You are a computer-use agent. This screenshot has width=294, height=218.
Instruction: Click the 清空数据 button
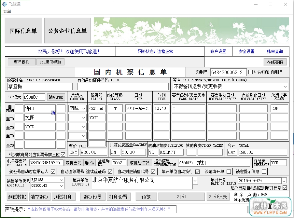click(40, 197)
